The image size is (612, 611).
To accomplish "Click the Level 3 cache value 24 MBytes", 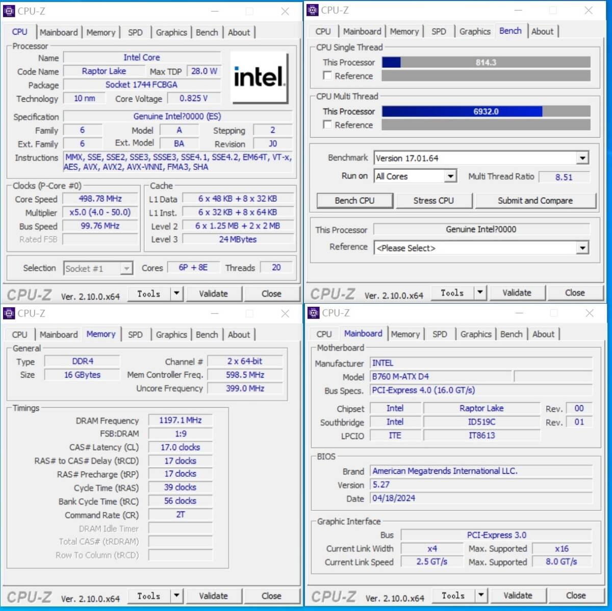I will [238, 239].
